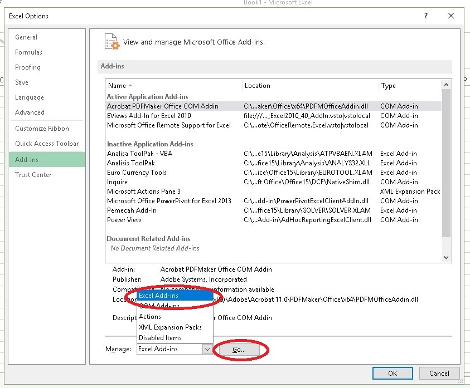Sort the list by Name column
The image size is (470, 388).
(x=117, y=86)
